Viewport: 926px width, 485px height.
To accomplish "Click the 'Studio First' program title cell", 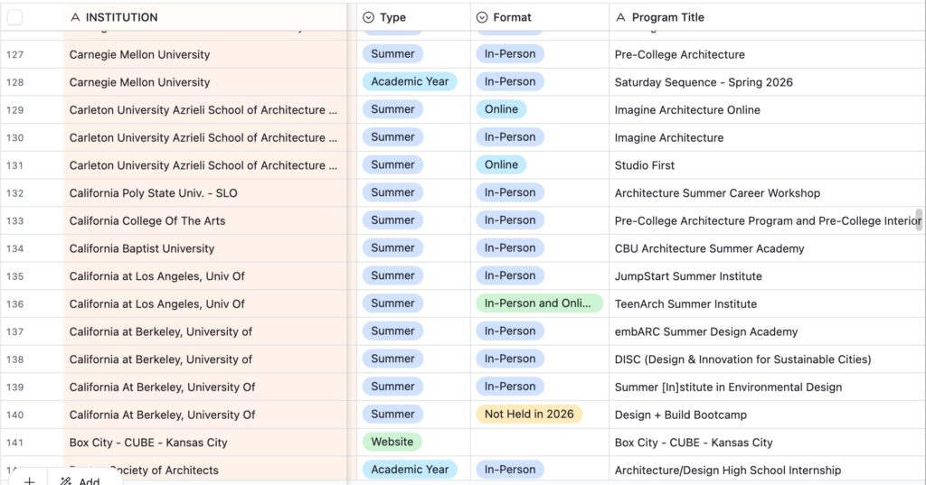I will point(645,165).
